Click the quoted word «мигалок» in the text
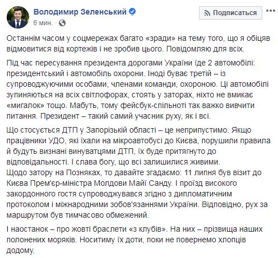The width and height of the screenshot is (278, 258). click(25, 105)
